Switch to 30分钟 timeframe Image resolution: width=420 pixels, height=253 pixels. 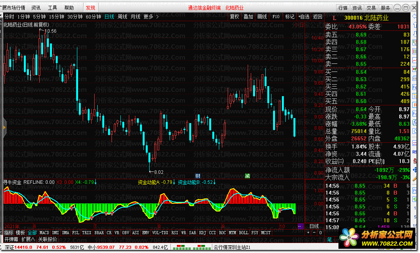(75, 17)
